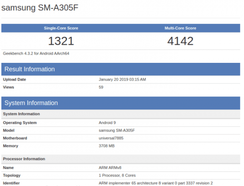The image size is (244, 186).
Task: Click the 'Processor Information' subheader
Action: click(x=121, y=159)
